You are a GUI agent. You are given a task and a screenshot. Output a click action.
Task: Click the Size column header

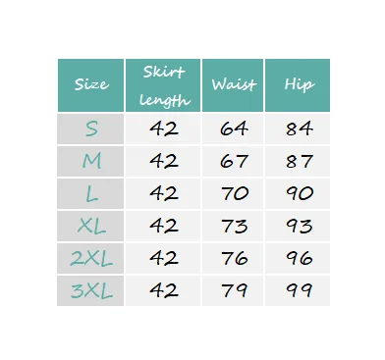click(90, 85)
